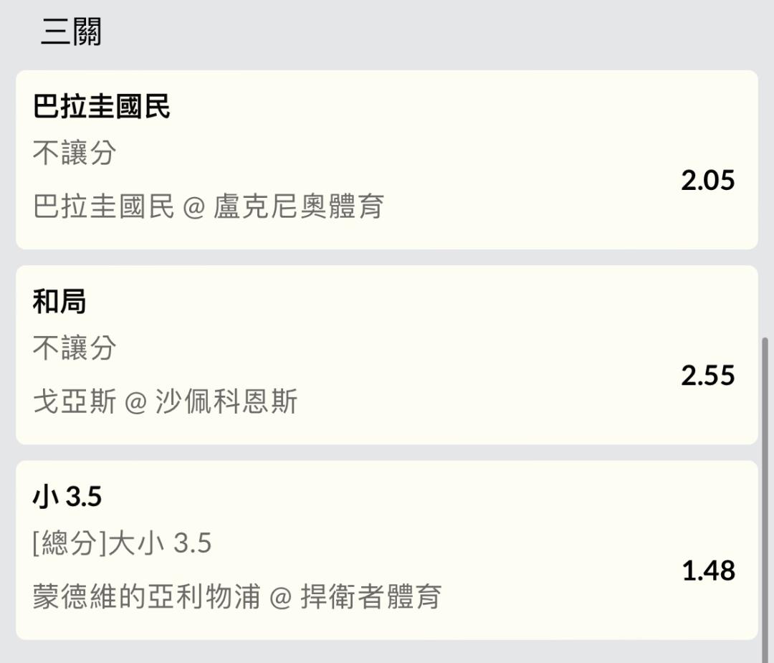Click the [總分]大小 3.5 market label
Image resolution: width=774 pixels, height=663 pixels.
[122, 543]
